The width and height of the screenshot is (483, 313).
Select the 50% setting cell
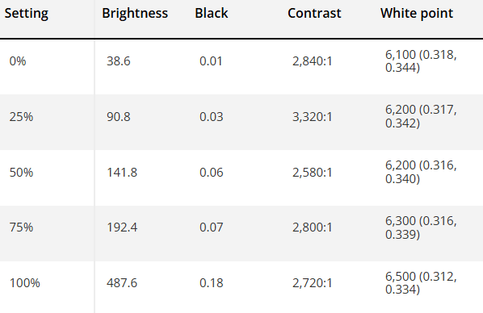21,173
